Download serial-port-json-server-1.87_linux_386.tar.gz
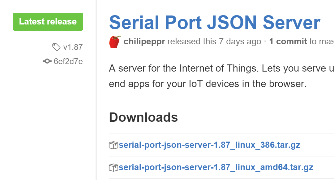This screenshot has height=180, width=334. coord(209,145)
